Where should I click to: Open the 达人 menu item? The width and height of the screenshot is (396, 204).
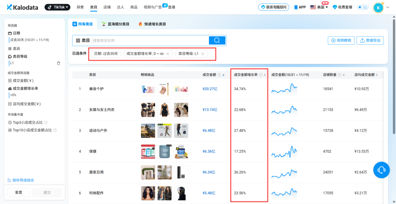tap(121, 7)
